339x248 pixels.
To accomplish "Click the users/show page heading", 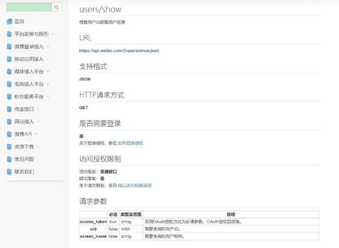I will 101,9.
